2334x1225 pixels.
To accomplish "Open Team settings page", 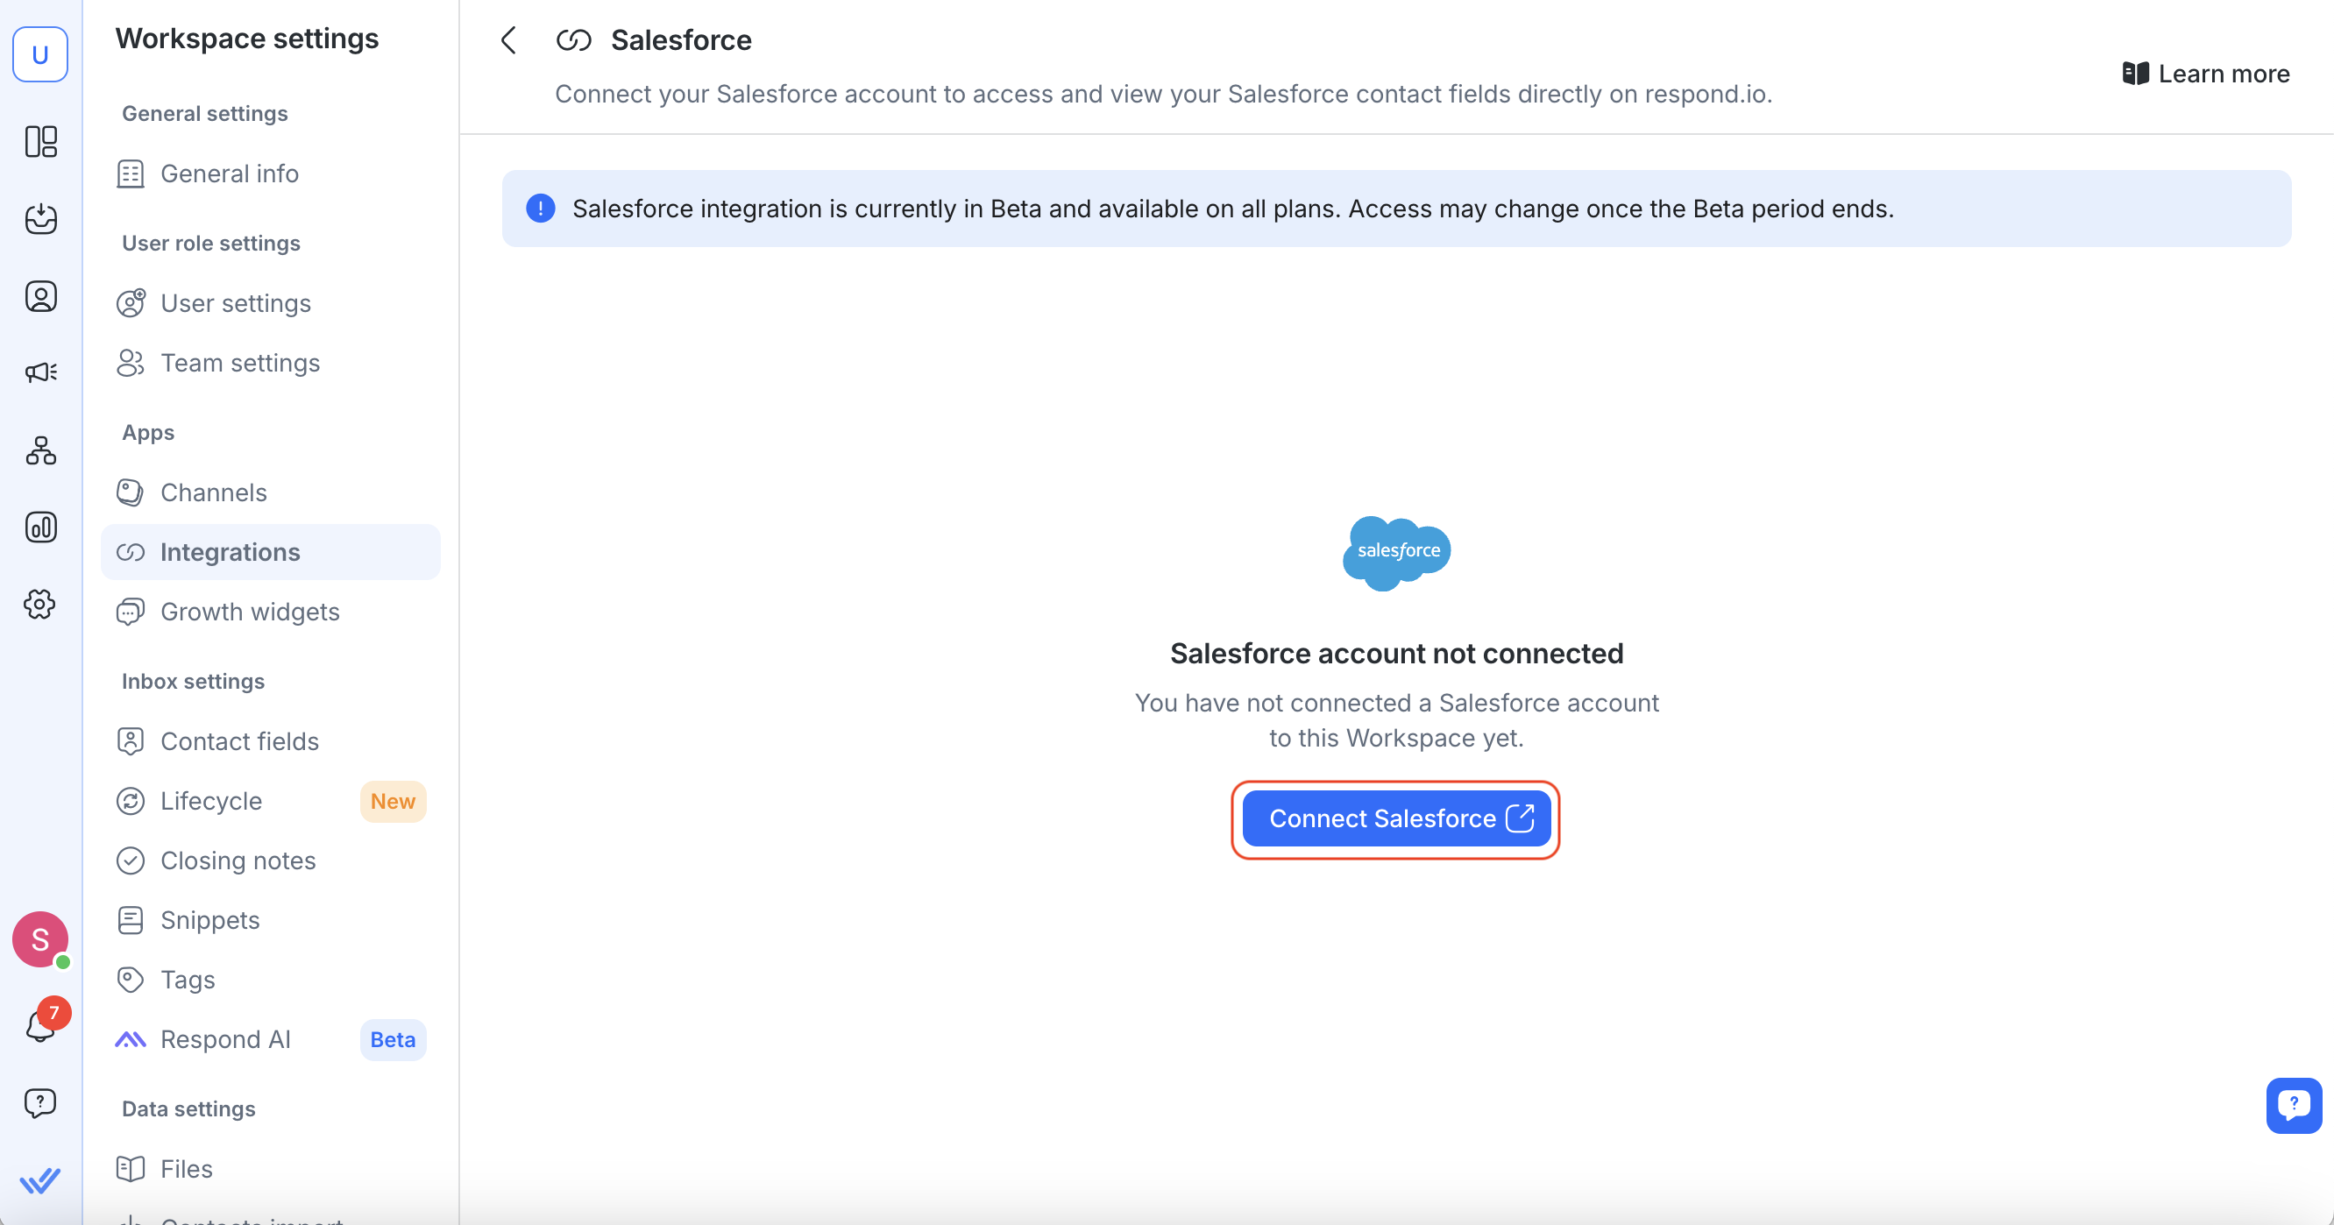I will point(240,363).
